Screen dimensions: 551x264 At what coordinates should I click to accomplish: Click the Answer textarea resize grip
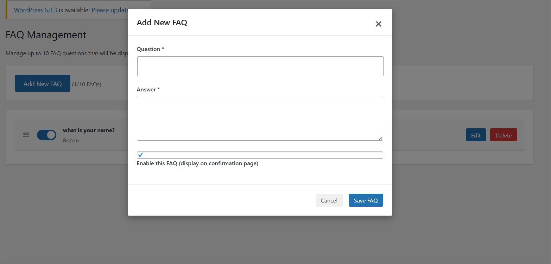click(381, 138)
